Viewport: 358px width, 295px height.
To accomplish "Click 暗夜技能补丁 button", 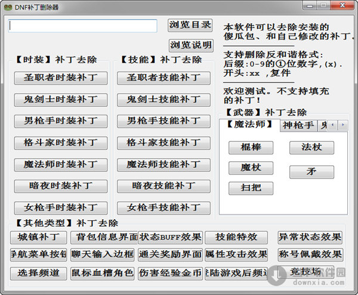I will [x=163, y=186].
